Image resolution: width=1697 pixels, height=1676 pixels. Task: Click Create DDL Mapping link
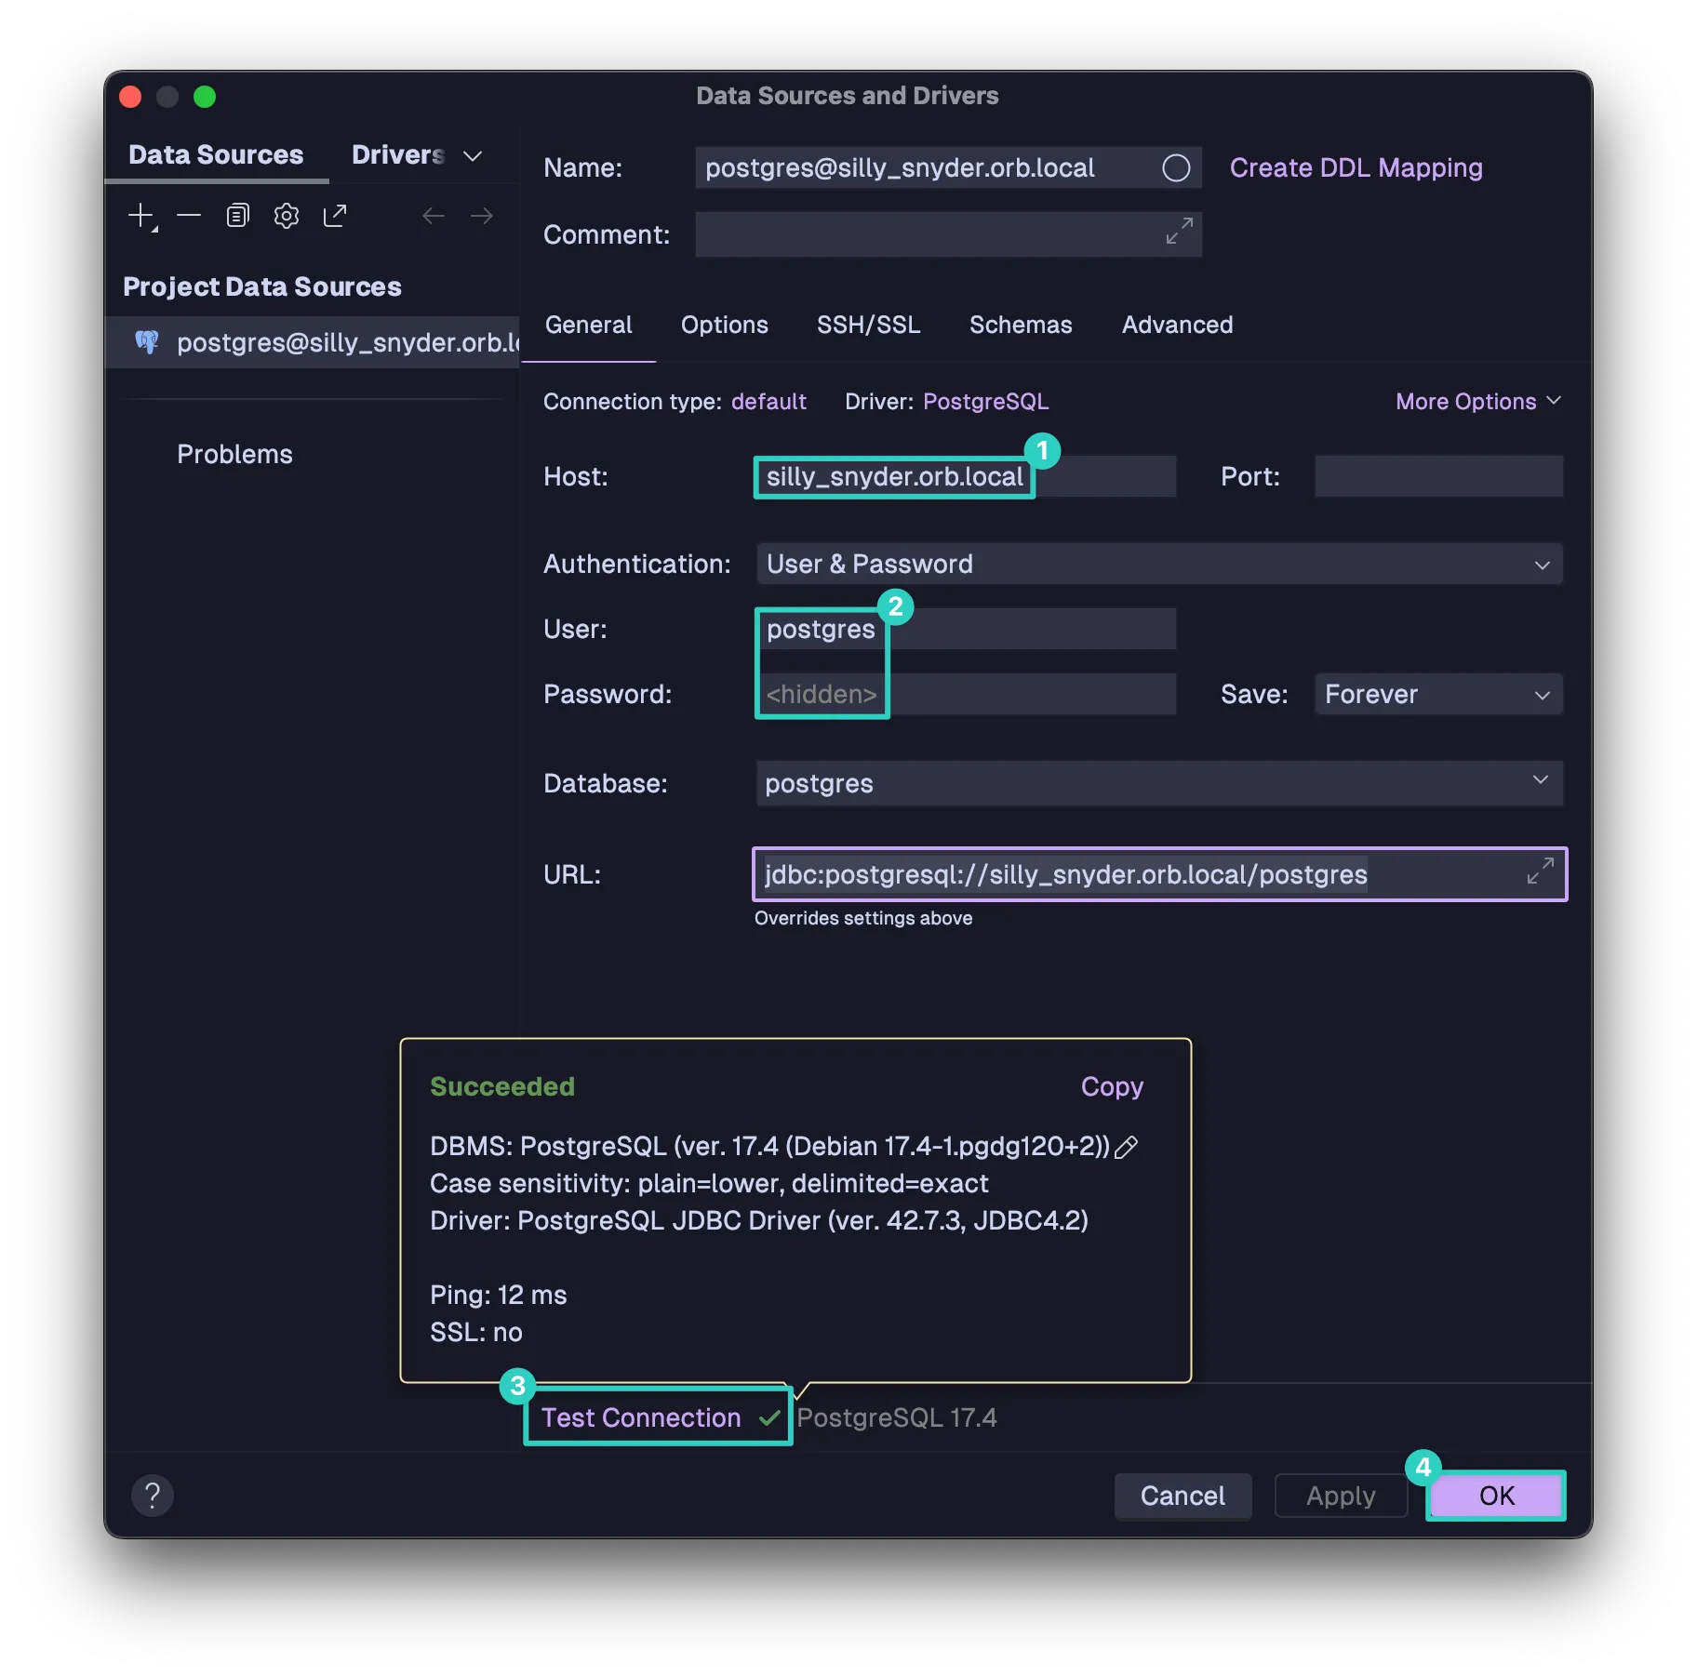pyautogui.click(x=1356, y=167)
